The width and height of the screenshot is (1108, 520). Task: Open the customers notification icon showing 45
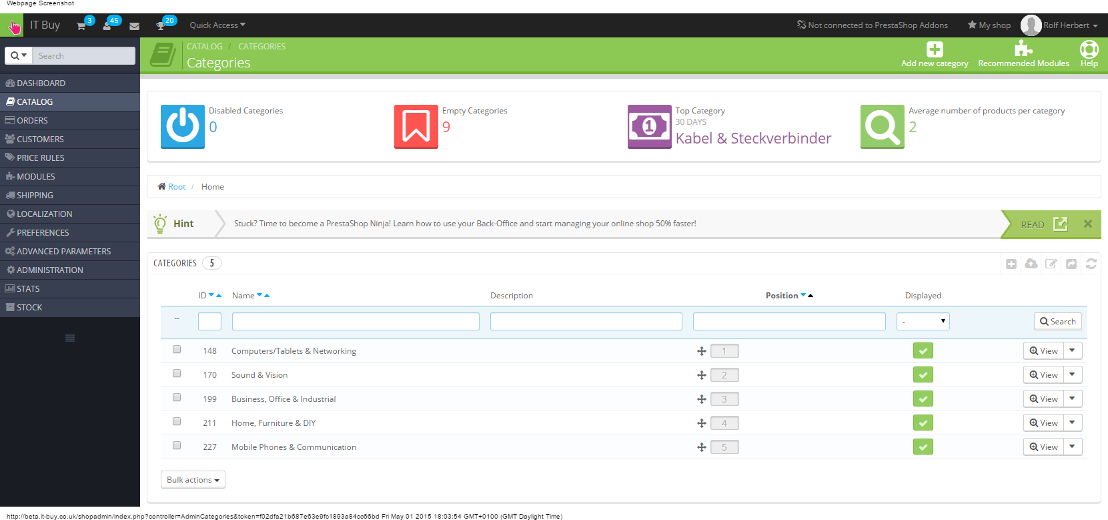[107, 26]
